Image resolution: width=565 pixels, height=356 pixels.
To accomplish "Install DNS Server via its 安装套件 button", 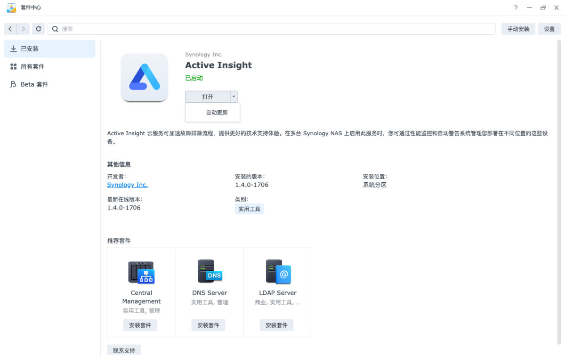I will (208, 325).
